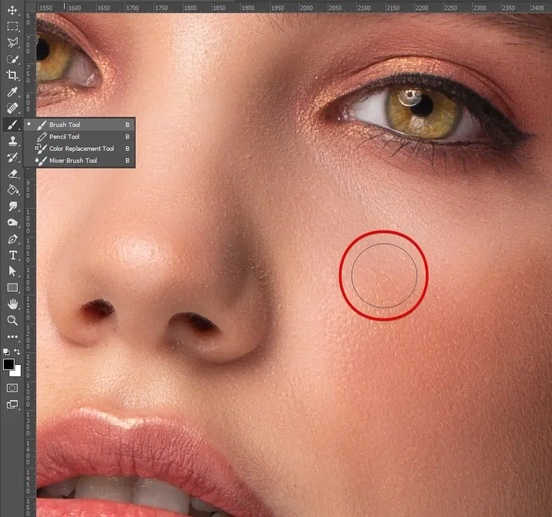Select the Zoom magnifier tool

[12, 320]
